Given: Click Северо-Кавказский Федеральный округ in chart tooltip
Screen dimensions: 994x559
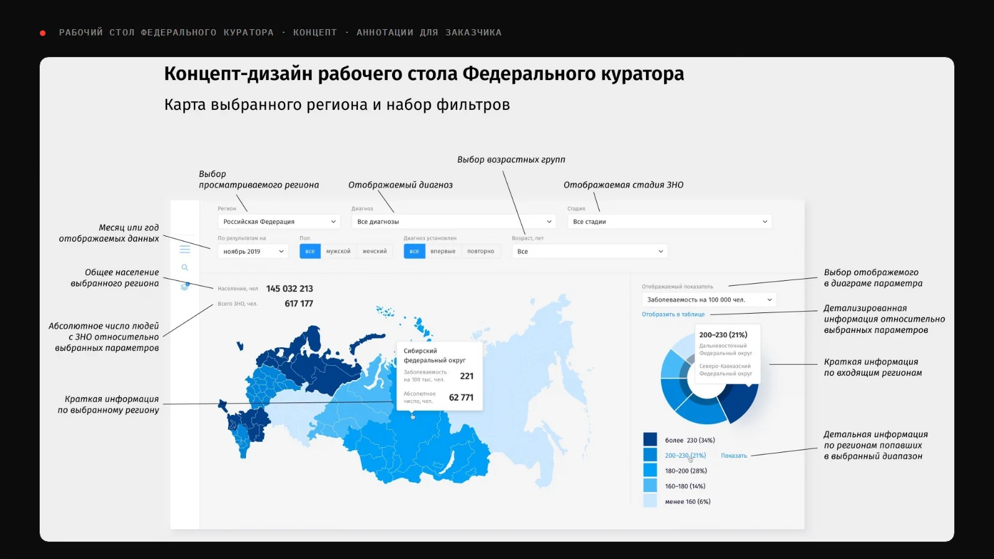Looking at the screenshot, I should 726,370.
